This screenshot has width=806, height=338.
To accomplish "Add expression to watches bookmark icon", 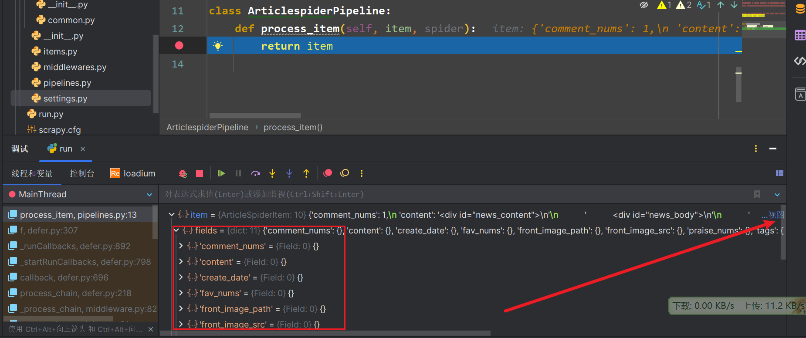I will pos(757,194).
